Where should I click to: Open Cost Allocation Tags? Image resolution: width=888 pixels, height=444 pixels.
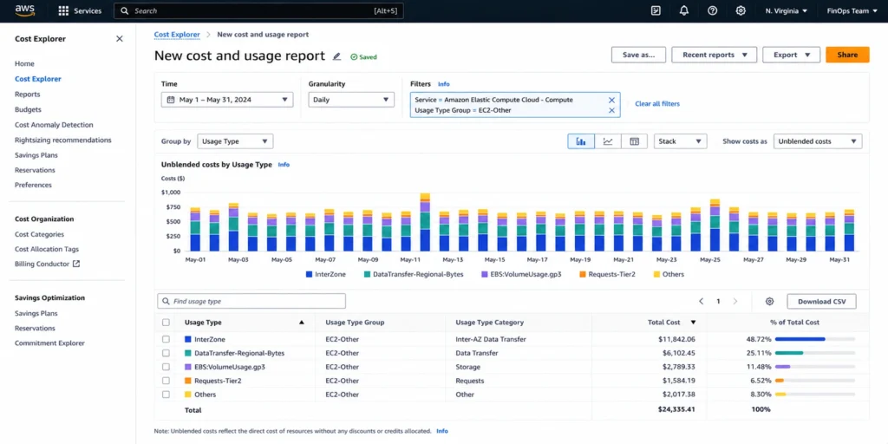(47, 249)
